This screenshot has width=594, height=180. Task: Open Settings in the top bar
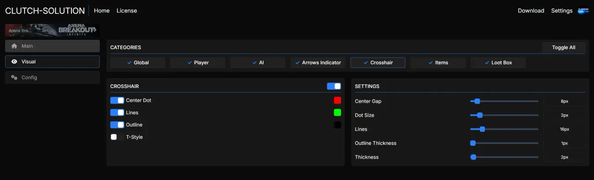pos(562,10)
